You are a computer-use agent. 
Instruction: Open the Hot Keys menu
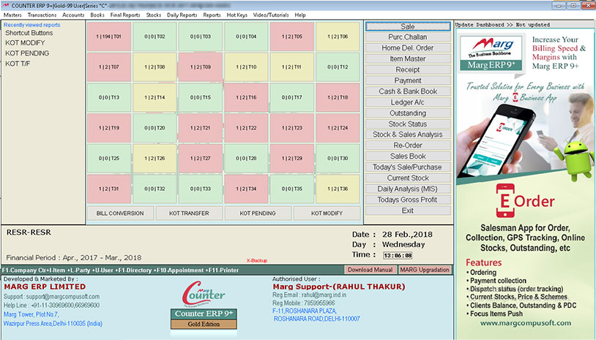click(x=236, y=15)
